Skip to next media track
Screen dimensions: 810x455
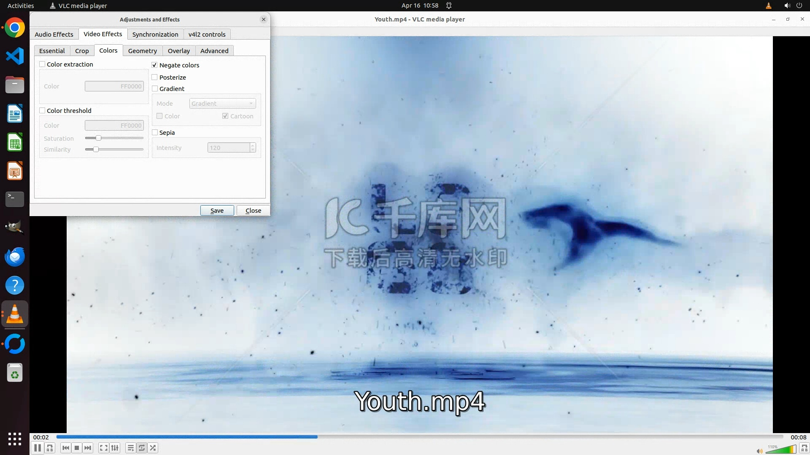[x=88, y=448]
